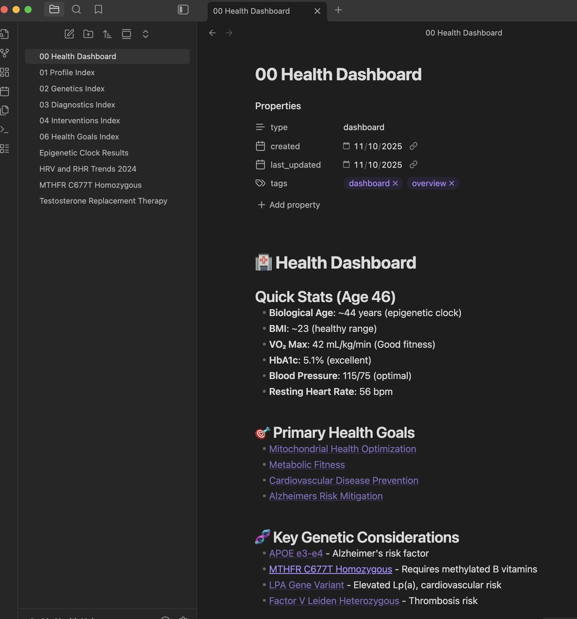Viewport: 577px width, 619px height.
Task: Open templates icon in ribbon
Action: tap(5, 110)
